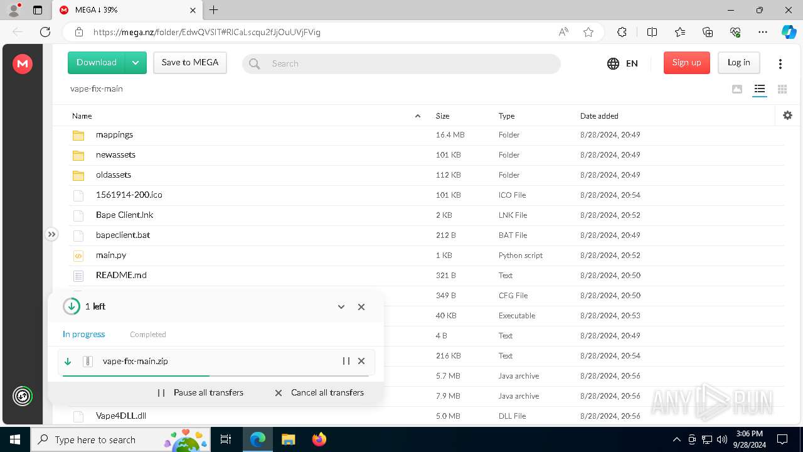Click Save to MEGA button

click(190, 63)
